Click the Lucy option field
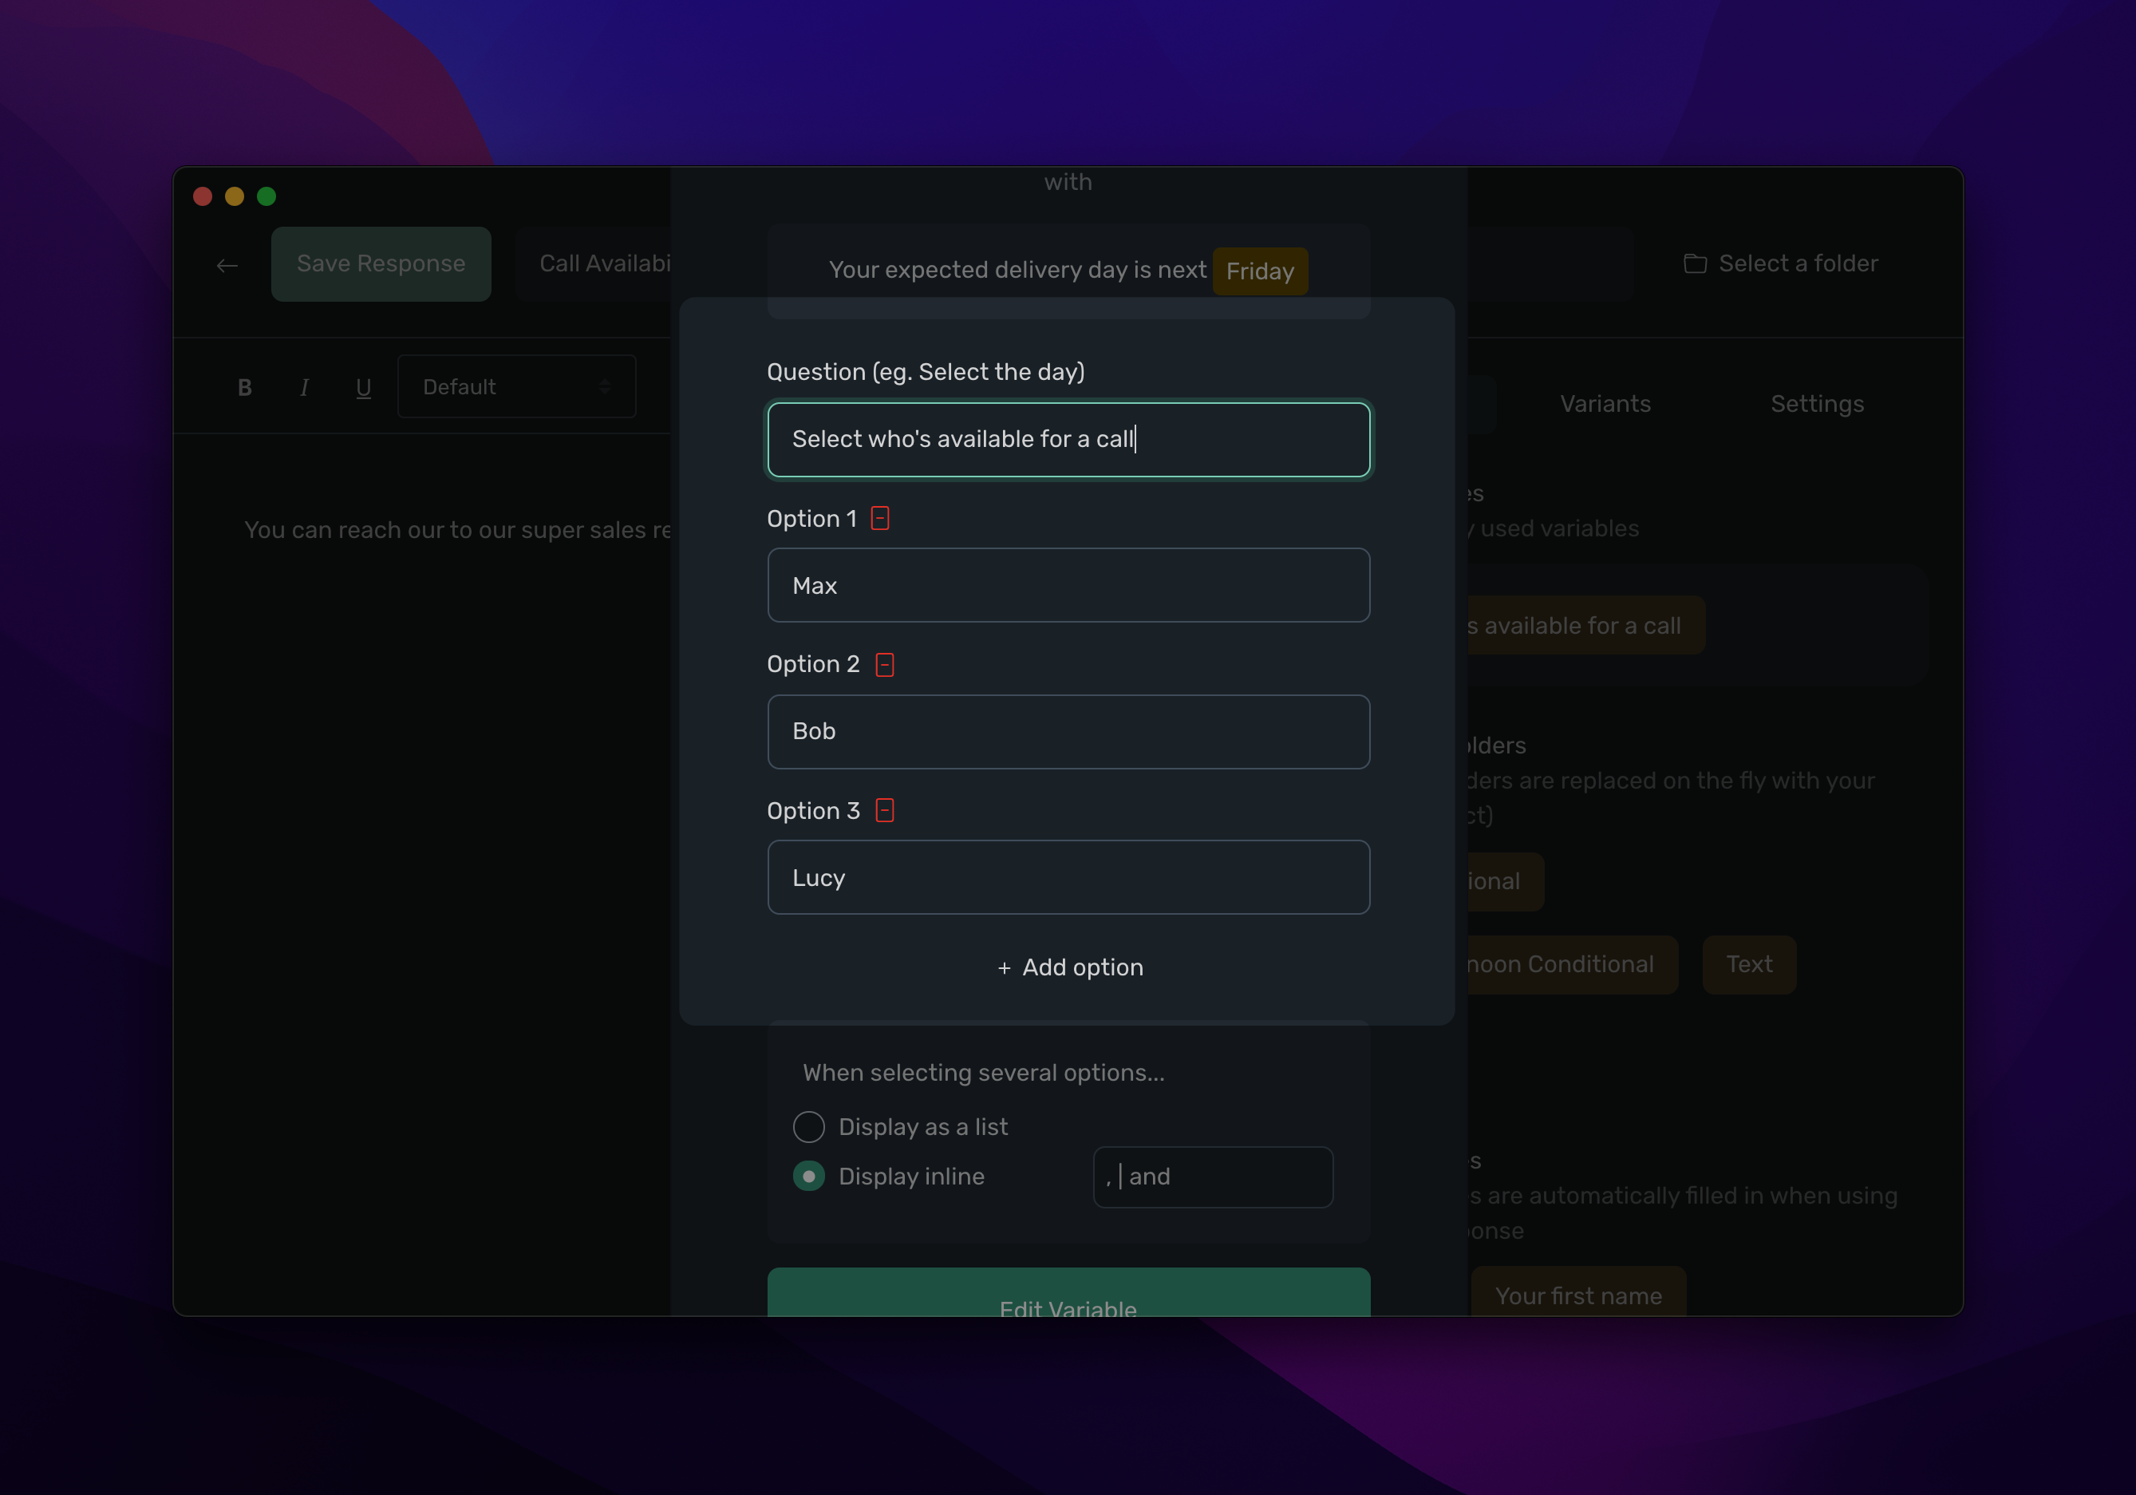Screen dimensions: 2136x1495 tap(1068, 878)
